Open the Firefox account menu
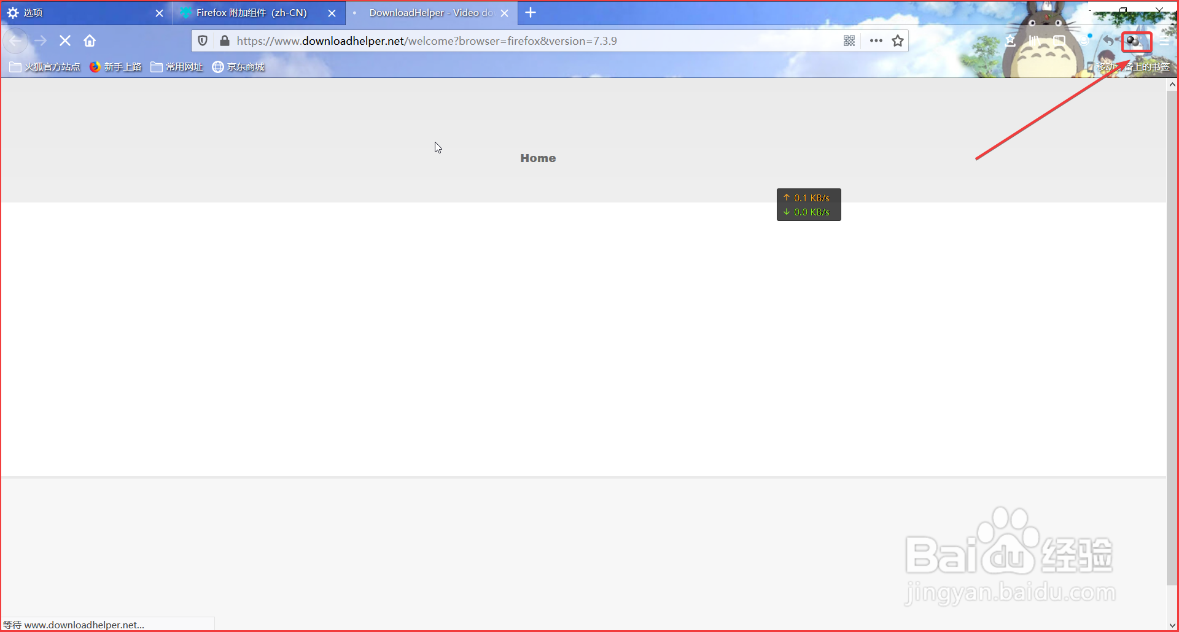This screenshot has height=632, width=1179. [x=1084, y=41]
